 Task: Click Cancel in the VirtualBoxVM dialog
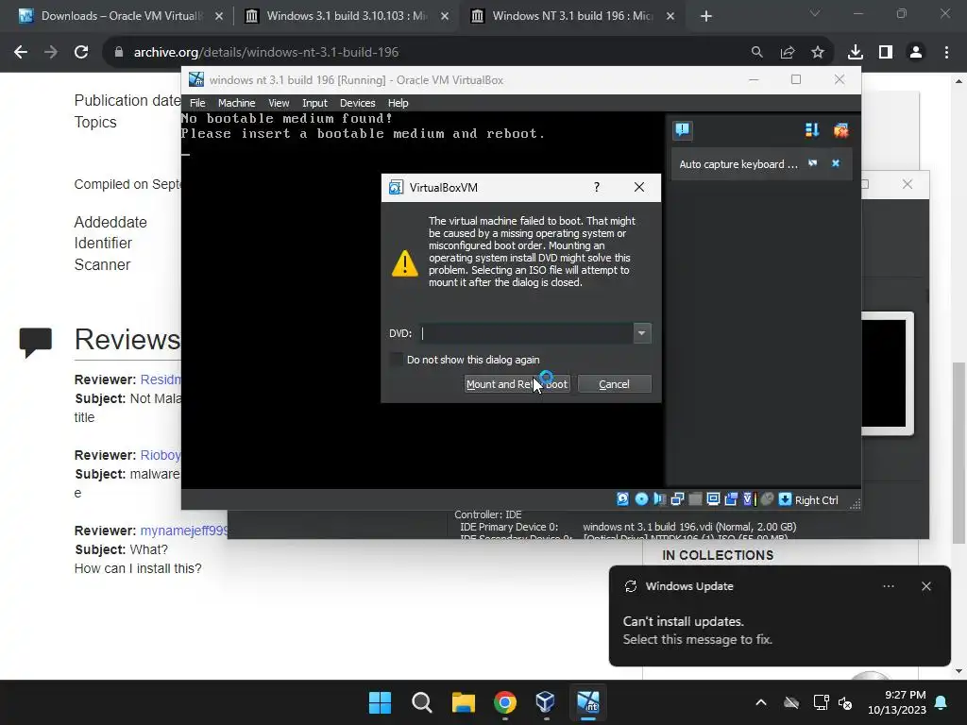pos(614,384)
